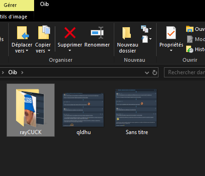The image size is (205, 176).
Task: Click the red Supprimer X icon
Action: 70,33
